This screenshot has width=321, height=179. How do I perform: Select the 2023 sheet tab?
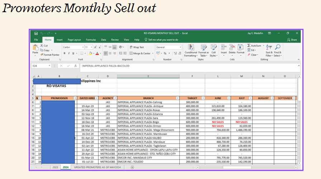(x=55, y=167)
